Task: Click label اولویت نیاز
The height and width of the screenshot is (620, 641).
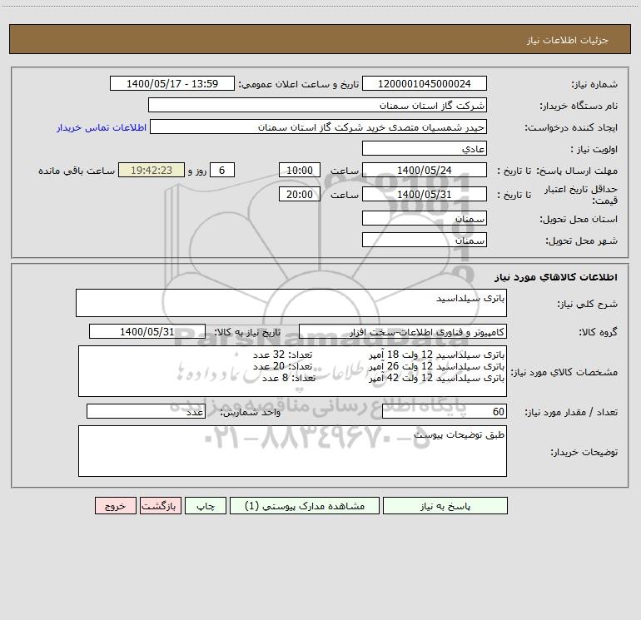Action: pos(594,149)
